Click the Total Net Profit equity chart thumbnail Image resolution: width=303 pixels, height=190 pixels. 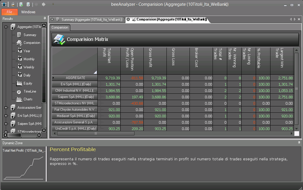tap(24, 164)
